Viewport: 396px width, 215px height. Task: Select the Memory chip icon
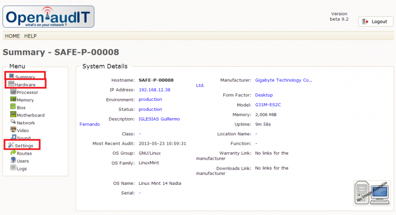[x=13, y=100]
